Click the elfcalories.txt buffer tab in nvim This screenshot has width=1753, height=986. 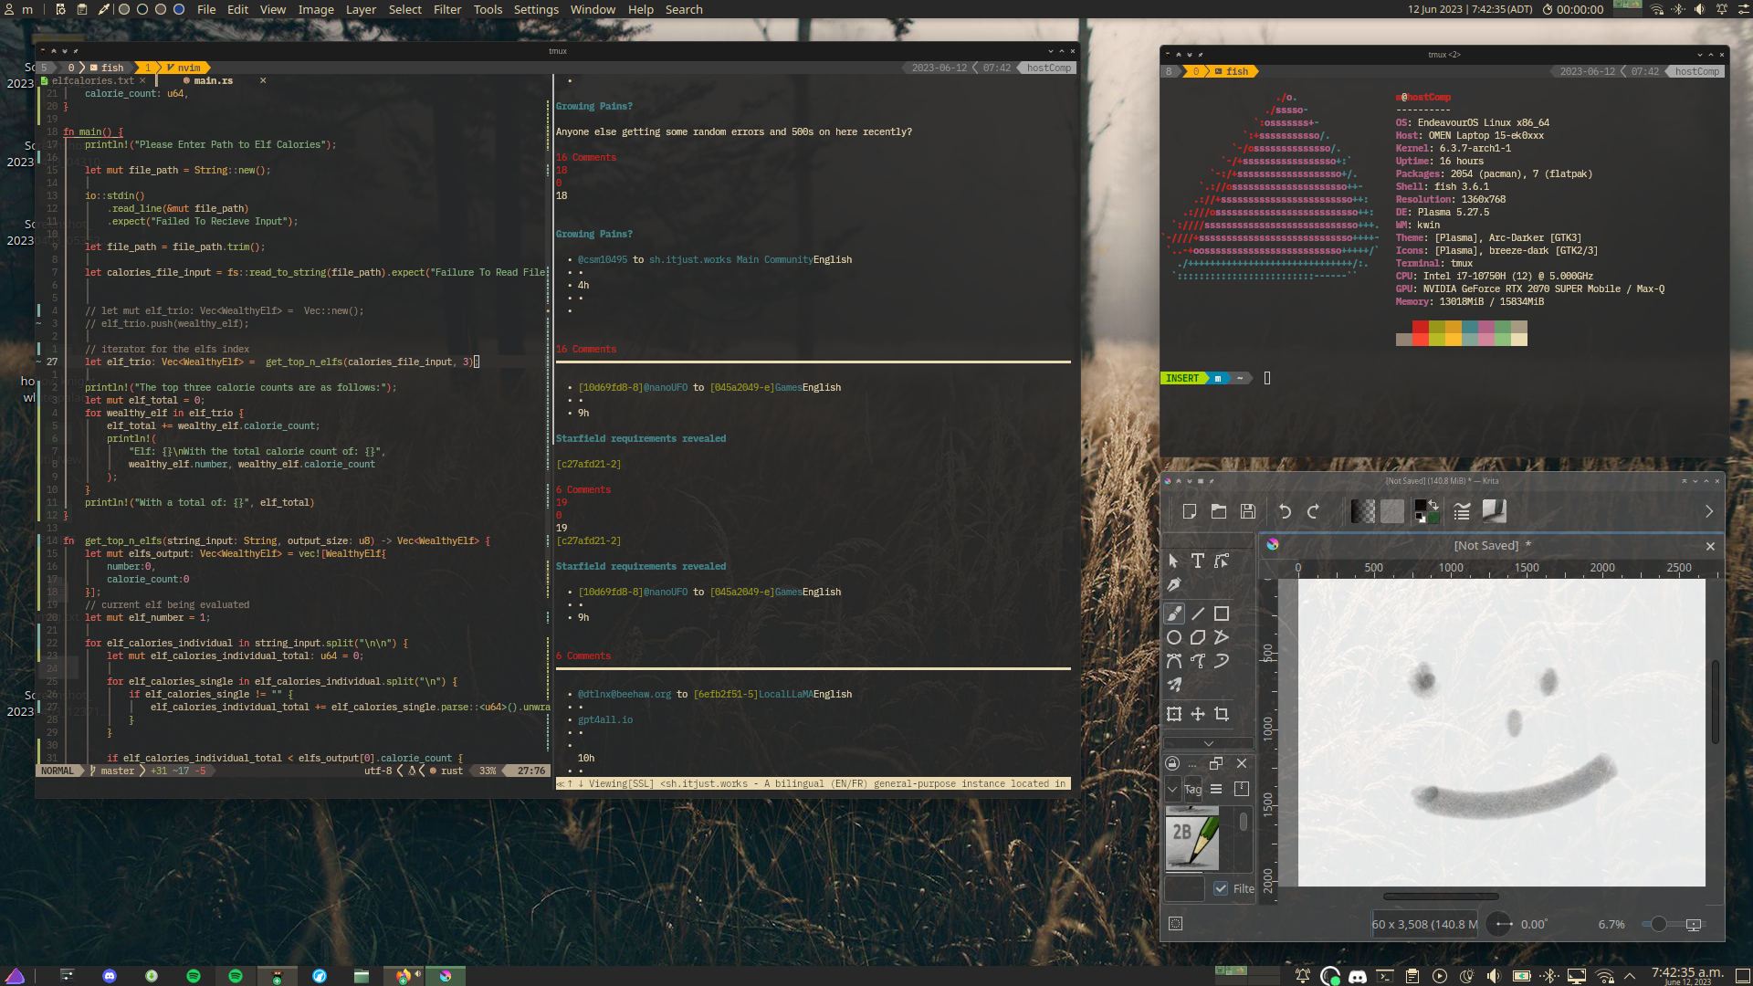(92, 80)
